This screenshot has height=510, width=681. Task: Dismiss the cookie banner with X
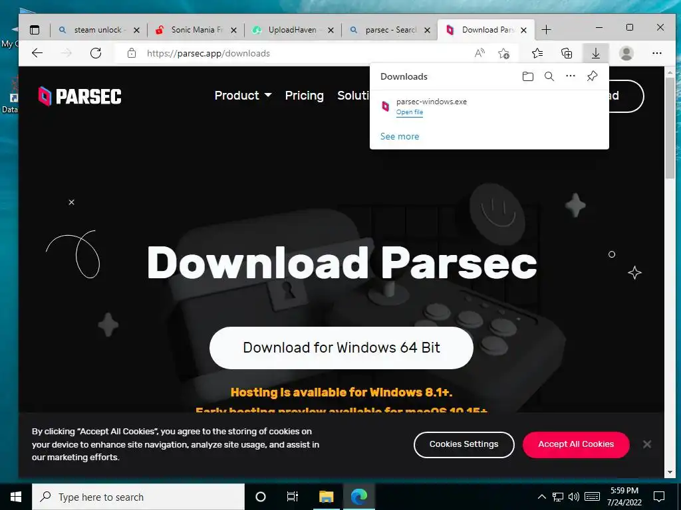(646, 444)
